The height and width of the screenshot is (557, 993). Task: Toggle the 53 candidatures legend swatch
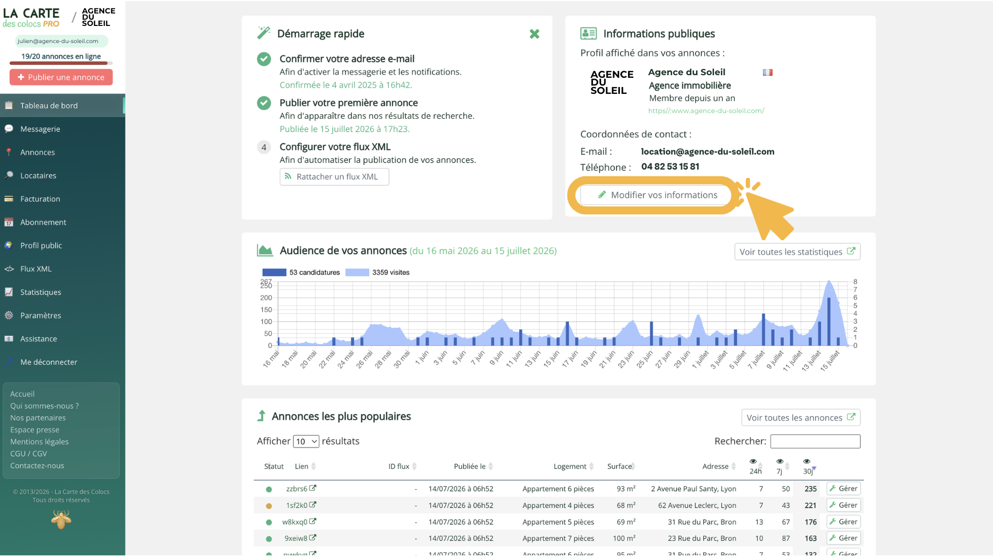tap(274, 272)
